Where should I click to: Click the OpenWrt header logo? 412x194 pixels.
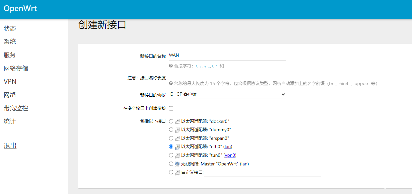[x=20, y=9]
